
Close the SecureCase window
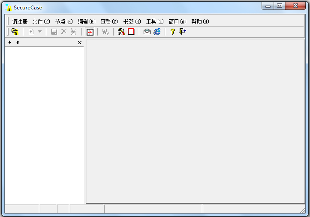tap(295, 6)
